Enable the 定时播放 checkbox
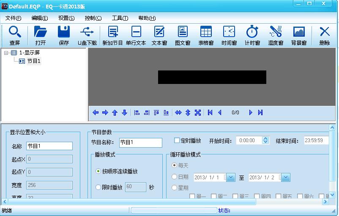 [177, 140]
